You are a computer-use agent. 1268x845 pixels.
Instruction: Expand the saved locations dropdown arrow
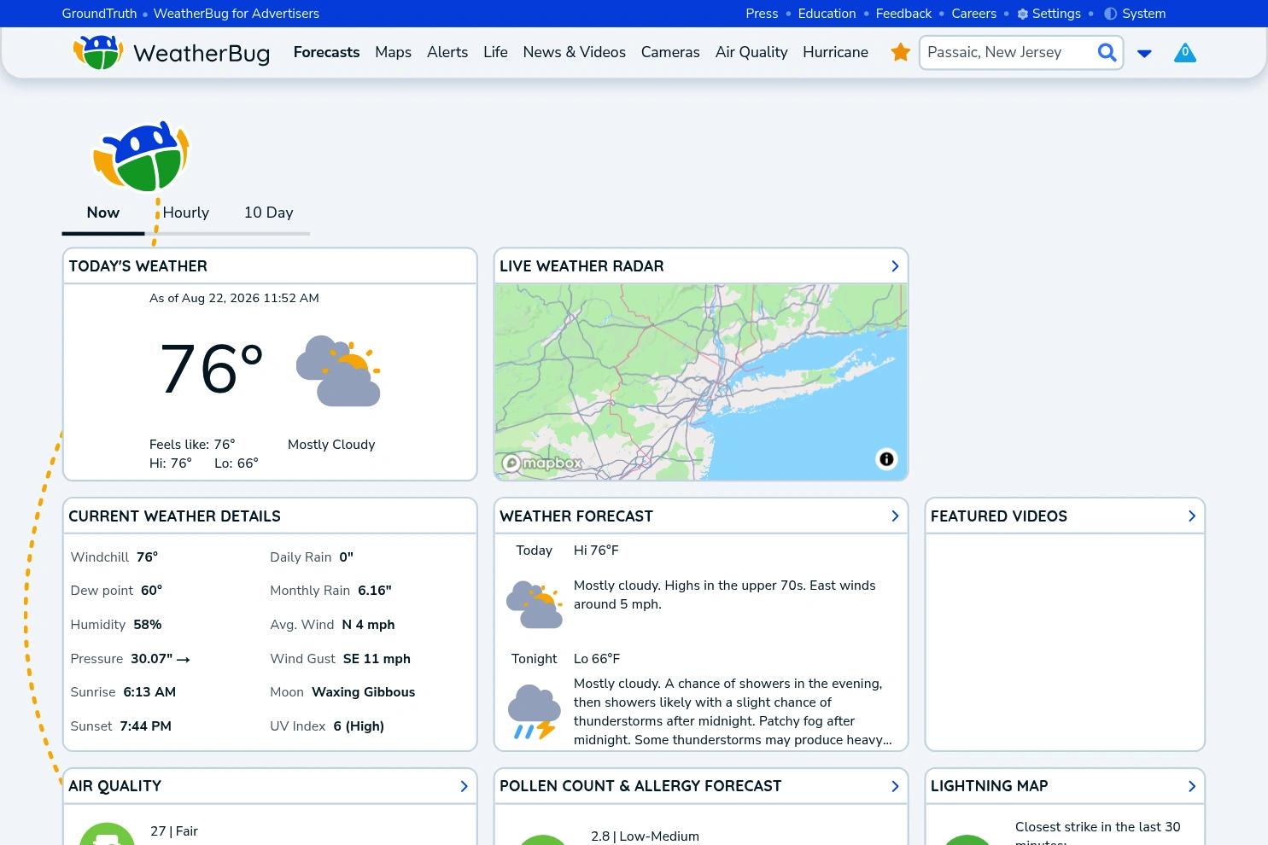[x=1144, y=53]
